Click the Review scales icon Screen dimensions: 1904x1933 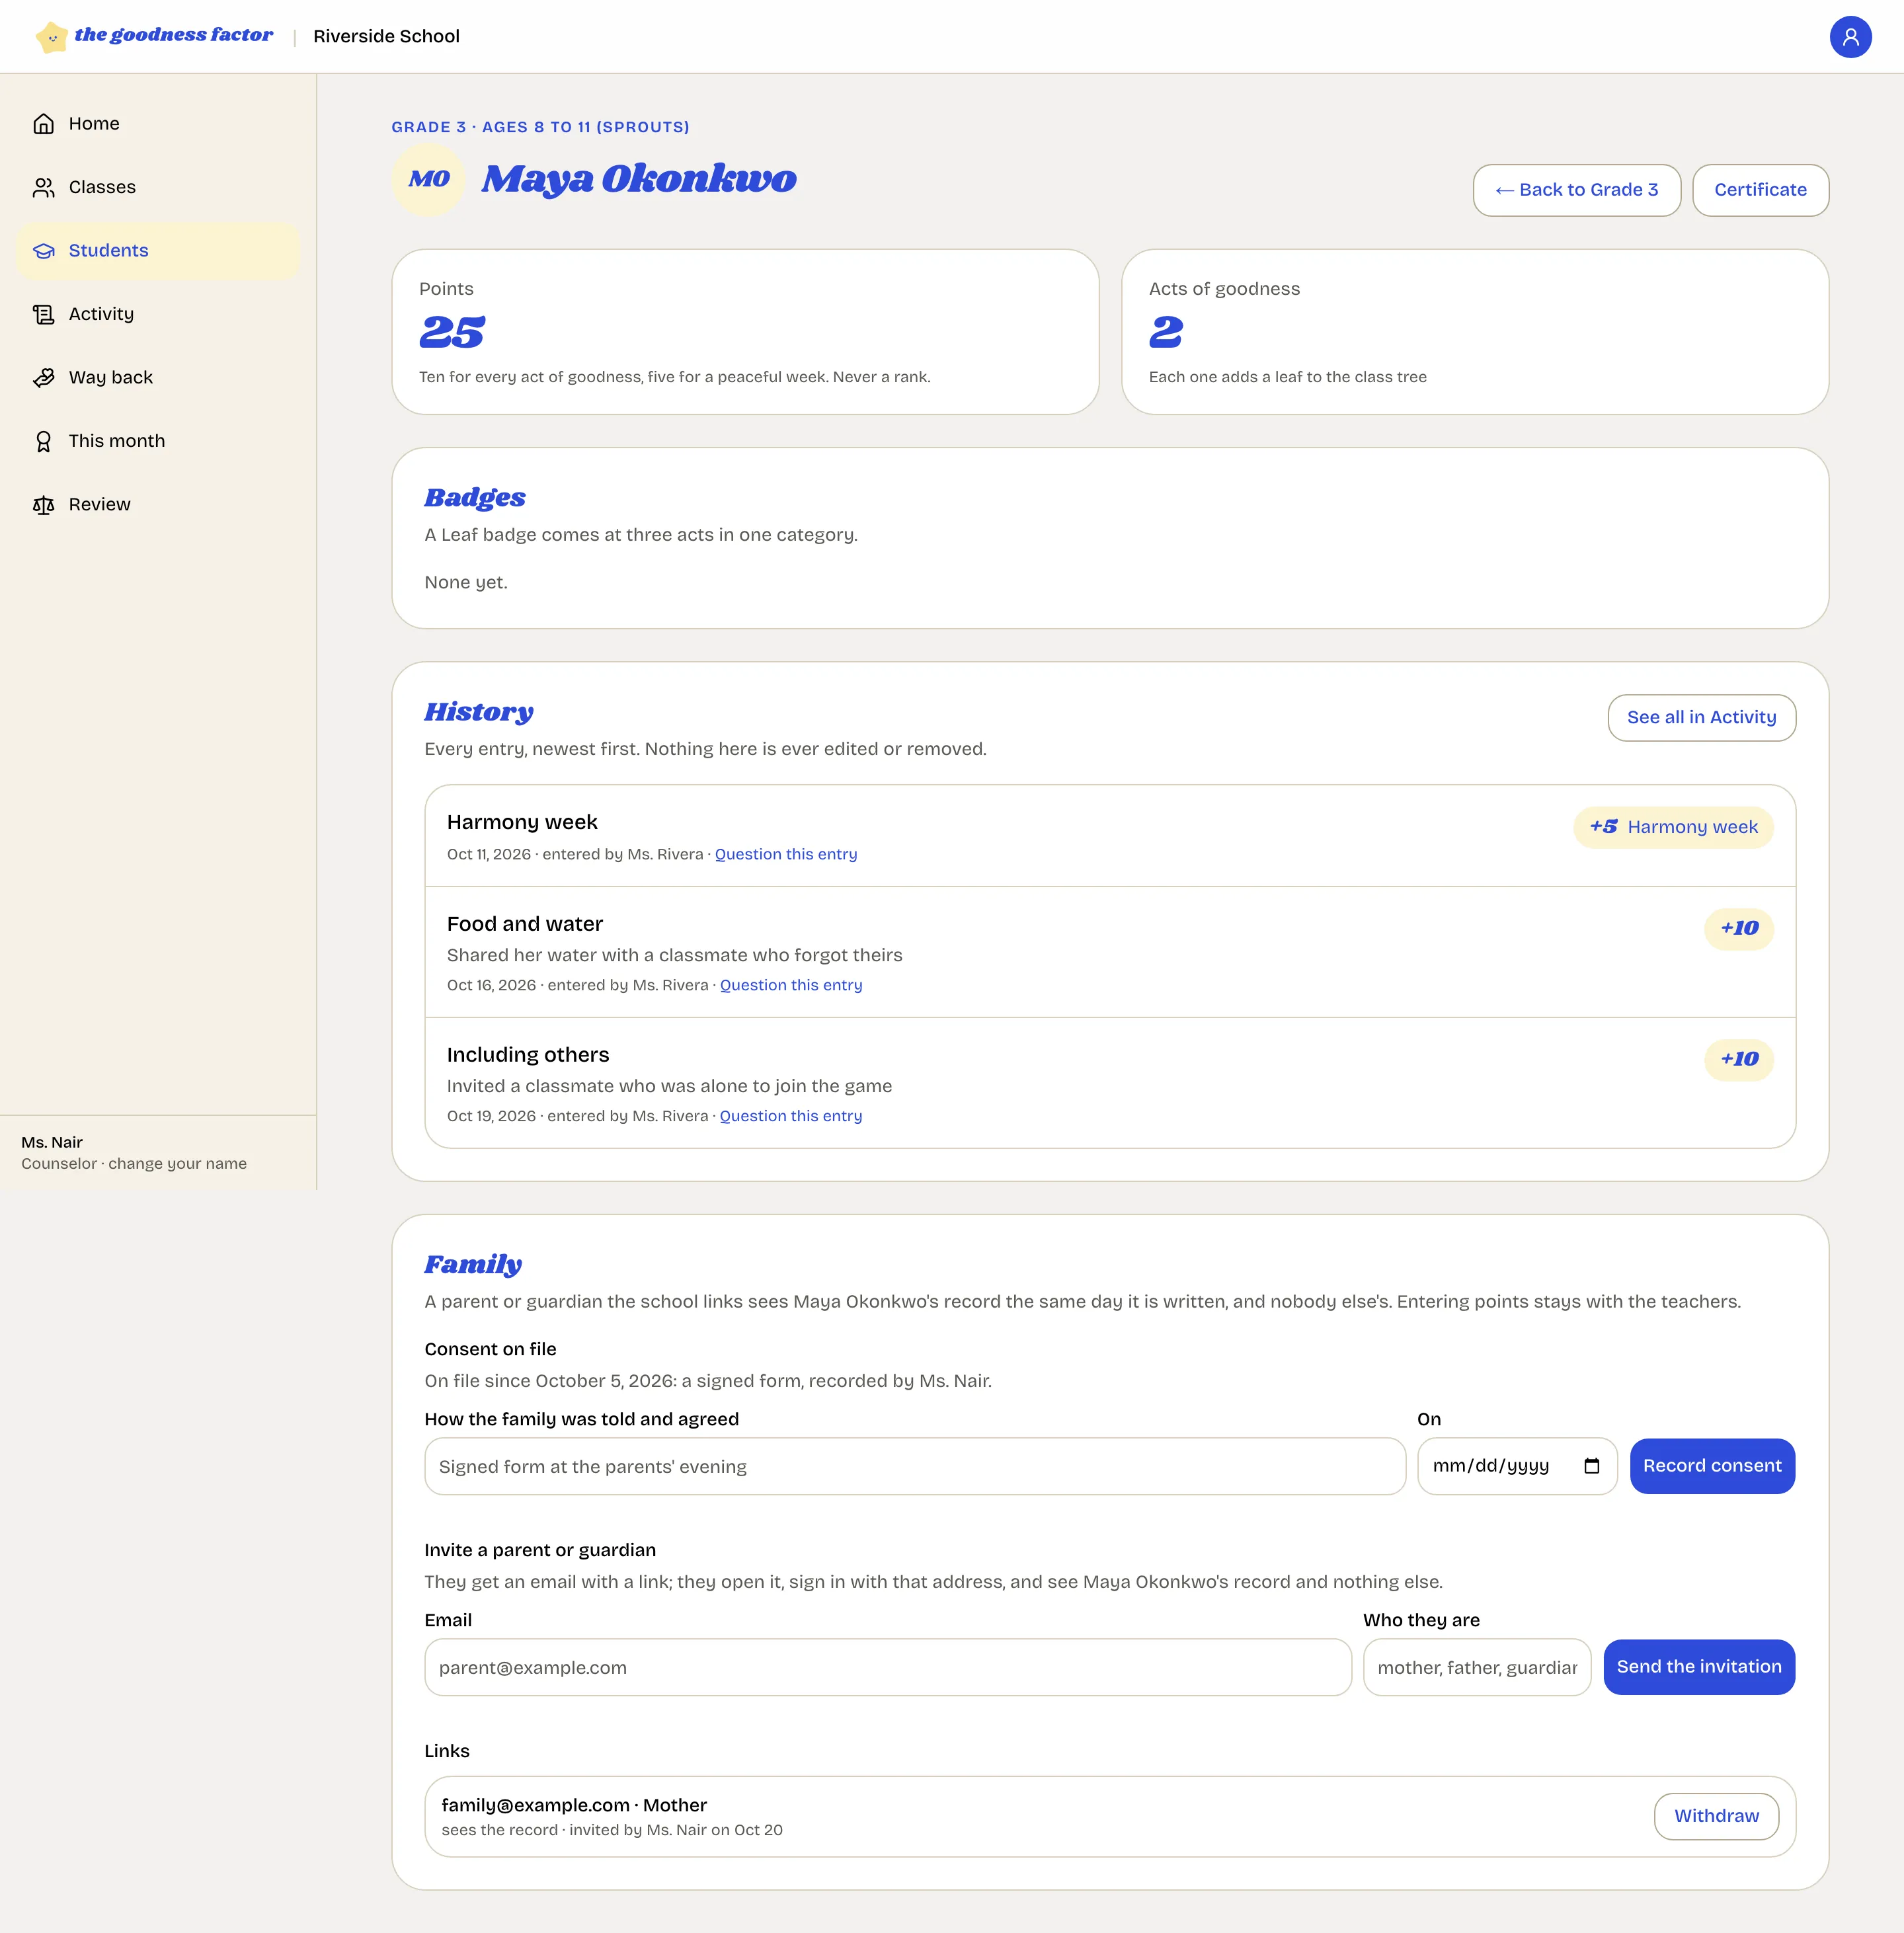(43, 505)
